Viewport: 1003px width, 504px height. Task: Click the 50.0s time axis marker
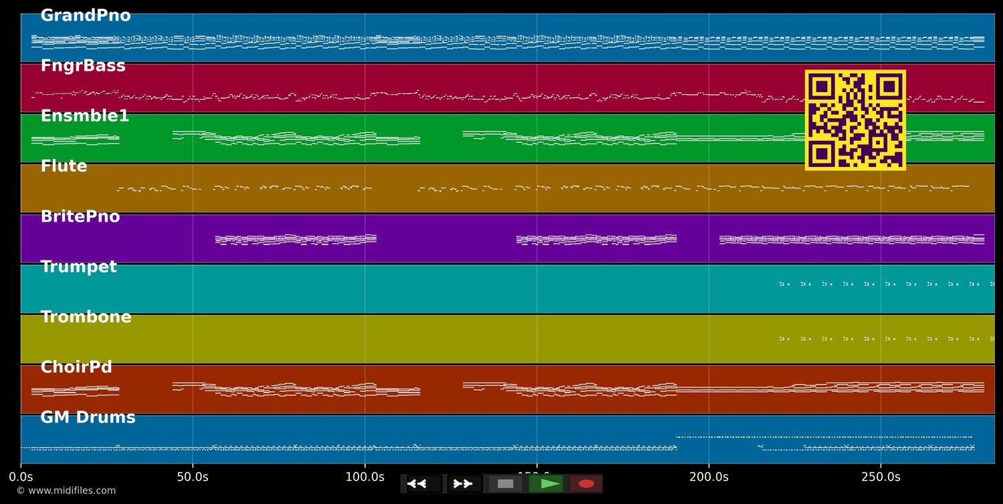coord(193,477)
